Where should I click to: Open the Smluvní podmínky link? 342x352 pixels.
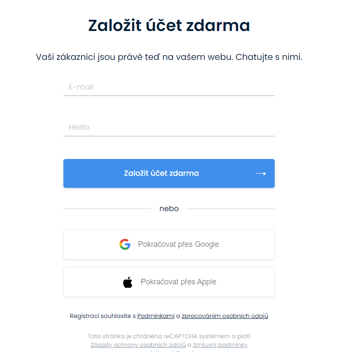click(220, 345)
